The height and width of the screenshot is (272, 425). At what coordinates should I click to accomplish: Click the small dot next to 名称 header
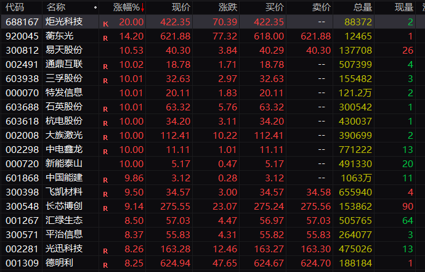pyautogui.click(x=95, y=7)
